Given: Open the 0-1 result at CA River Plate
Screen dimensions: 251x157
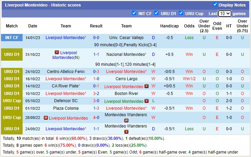Looking at the screenshot, I should tap(96, 86).
